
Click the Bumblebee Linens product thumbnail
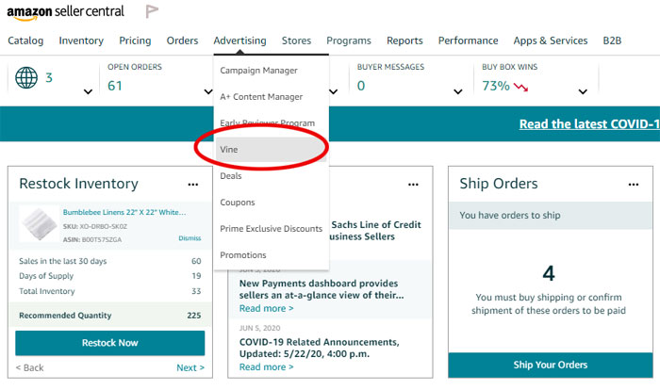[40, 223]
